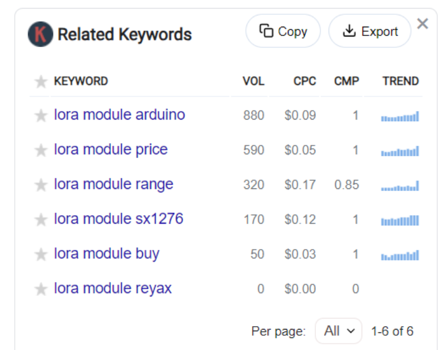Screen dimensions: 448x350
Task: Click the Keywords Everywhere K logo
Action: (40, 34)
